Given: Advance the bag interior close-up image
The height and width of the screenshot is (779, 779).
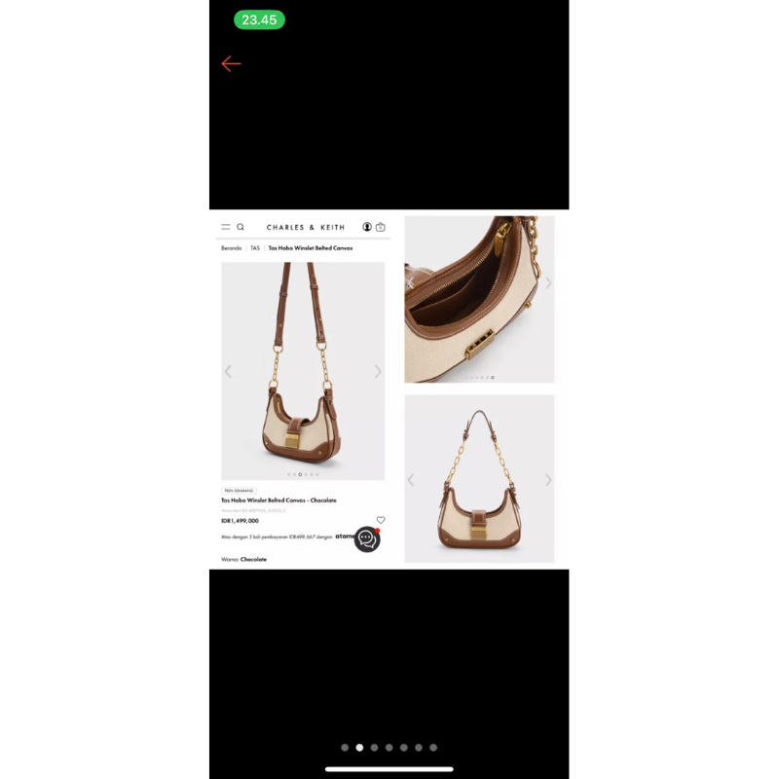Looking at the screenshot, I should [x=548, y=282].
